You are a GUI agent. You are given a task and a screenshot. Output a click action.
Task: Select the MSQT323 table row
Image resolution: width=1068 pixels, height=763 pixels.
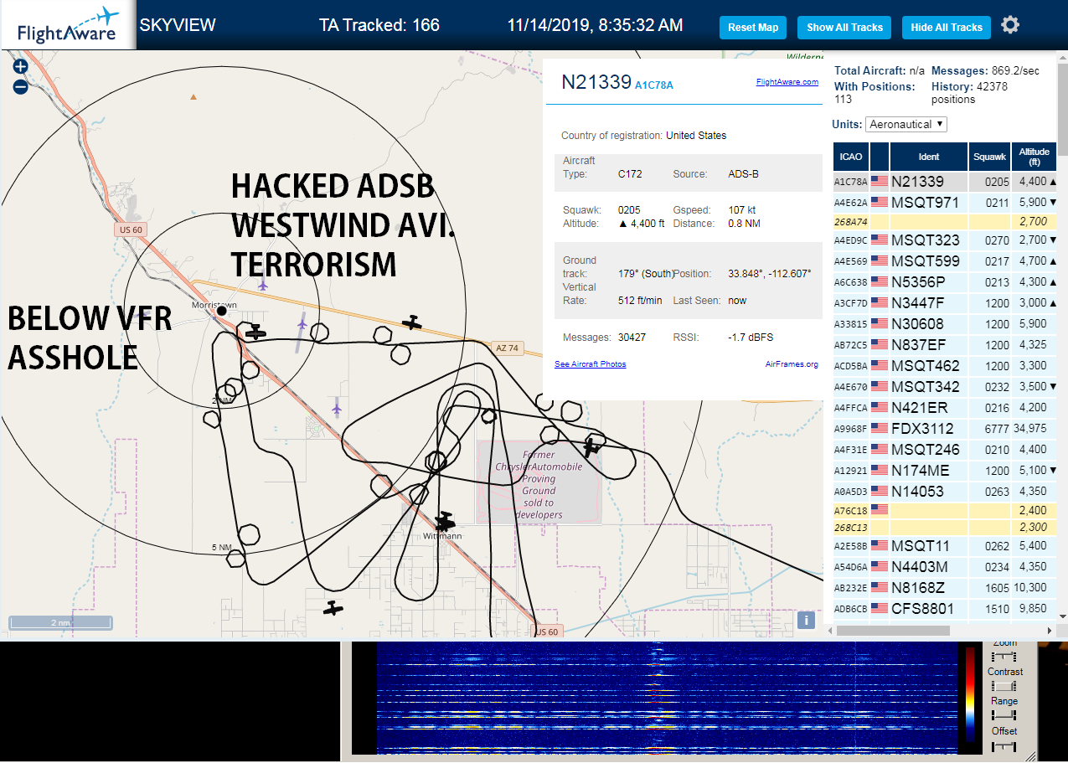[x=945, y=240]
